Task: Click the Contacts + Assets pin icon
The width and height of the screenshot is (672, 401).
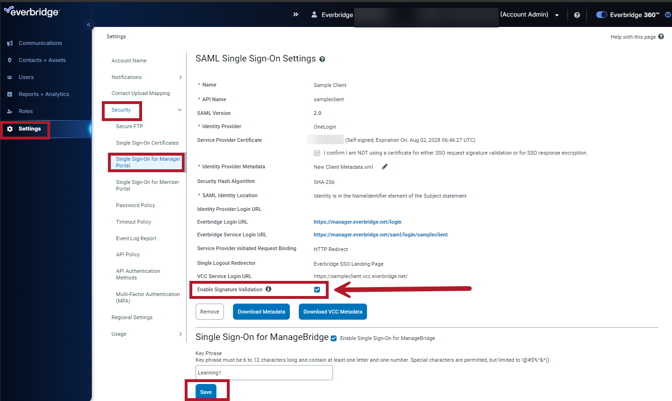Action: [x=9, y=60]
